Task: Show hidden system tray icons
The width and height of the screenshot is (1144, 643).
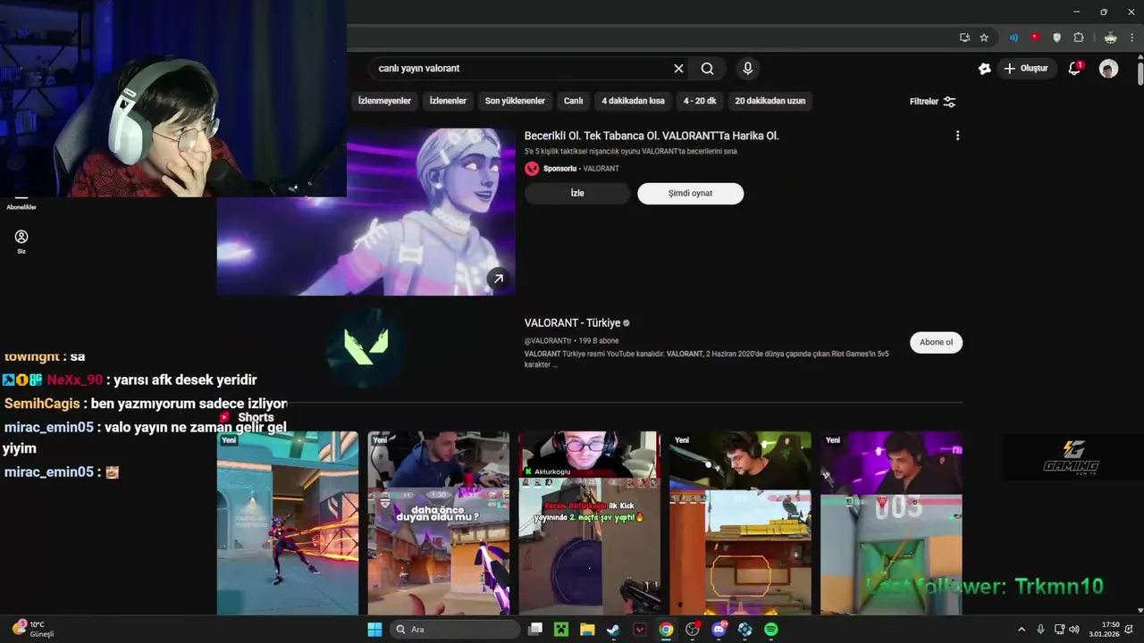Action: (x=1022, y=630)
